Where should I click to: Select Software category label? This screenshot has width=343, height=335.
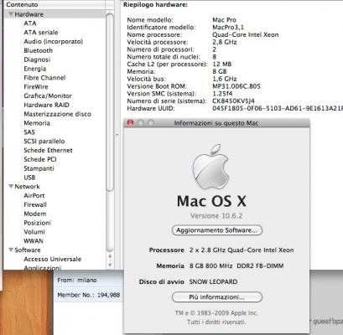coord(28,250)
